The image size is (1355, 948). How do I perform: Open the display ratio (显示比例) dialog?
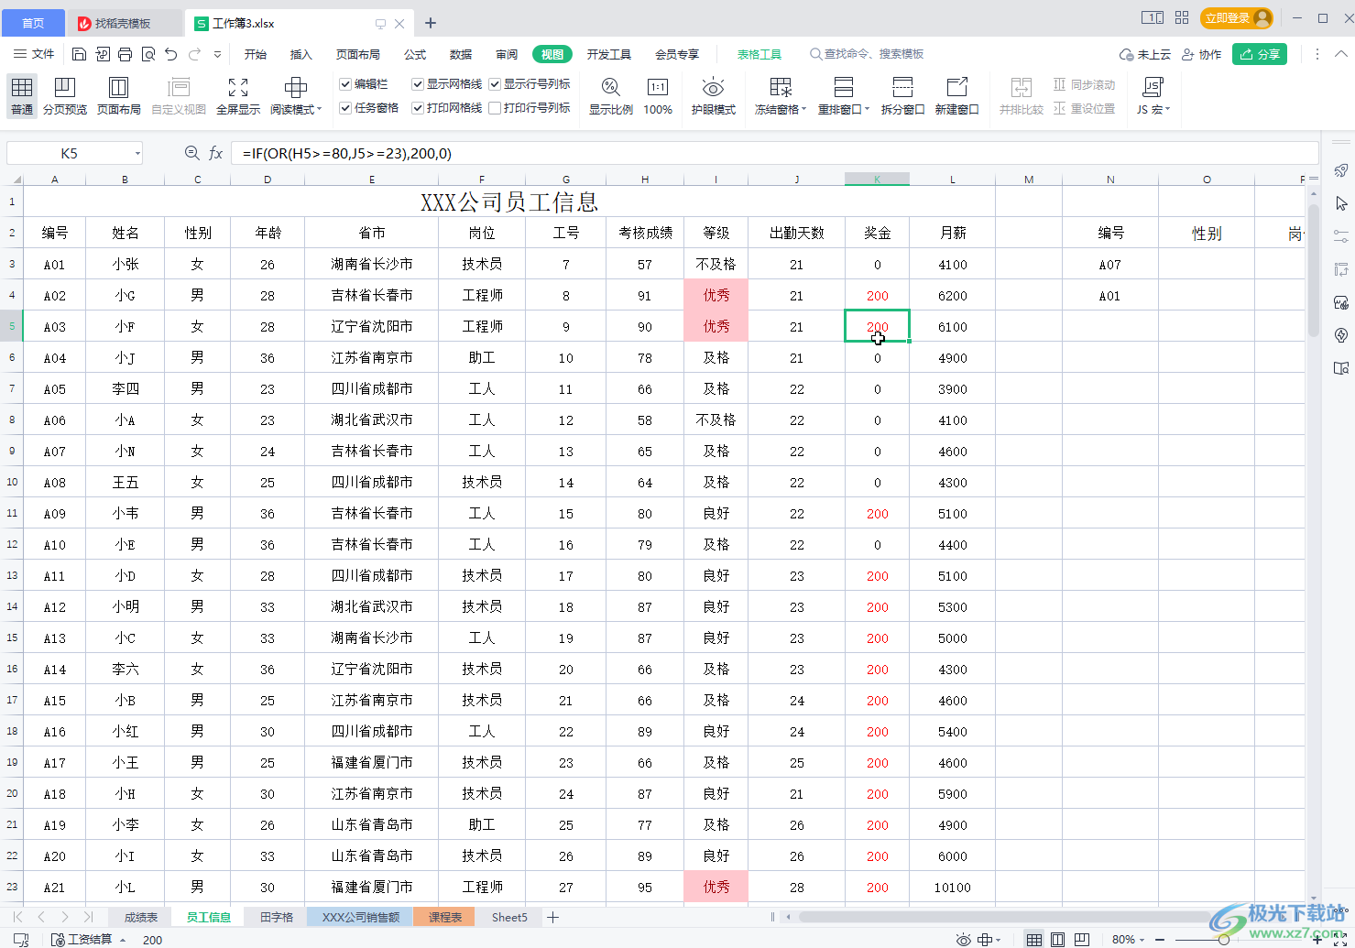(611, 95)
